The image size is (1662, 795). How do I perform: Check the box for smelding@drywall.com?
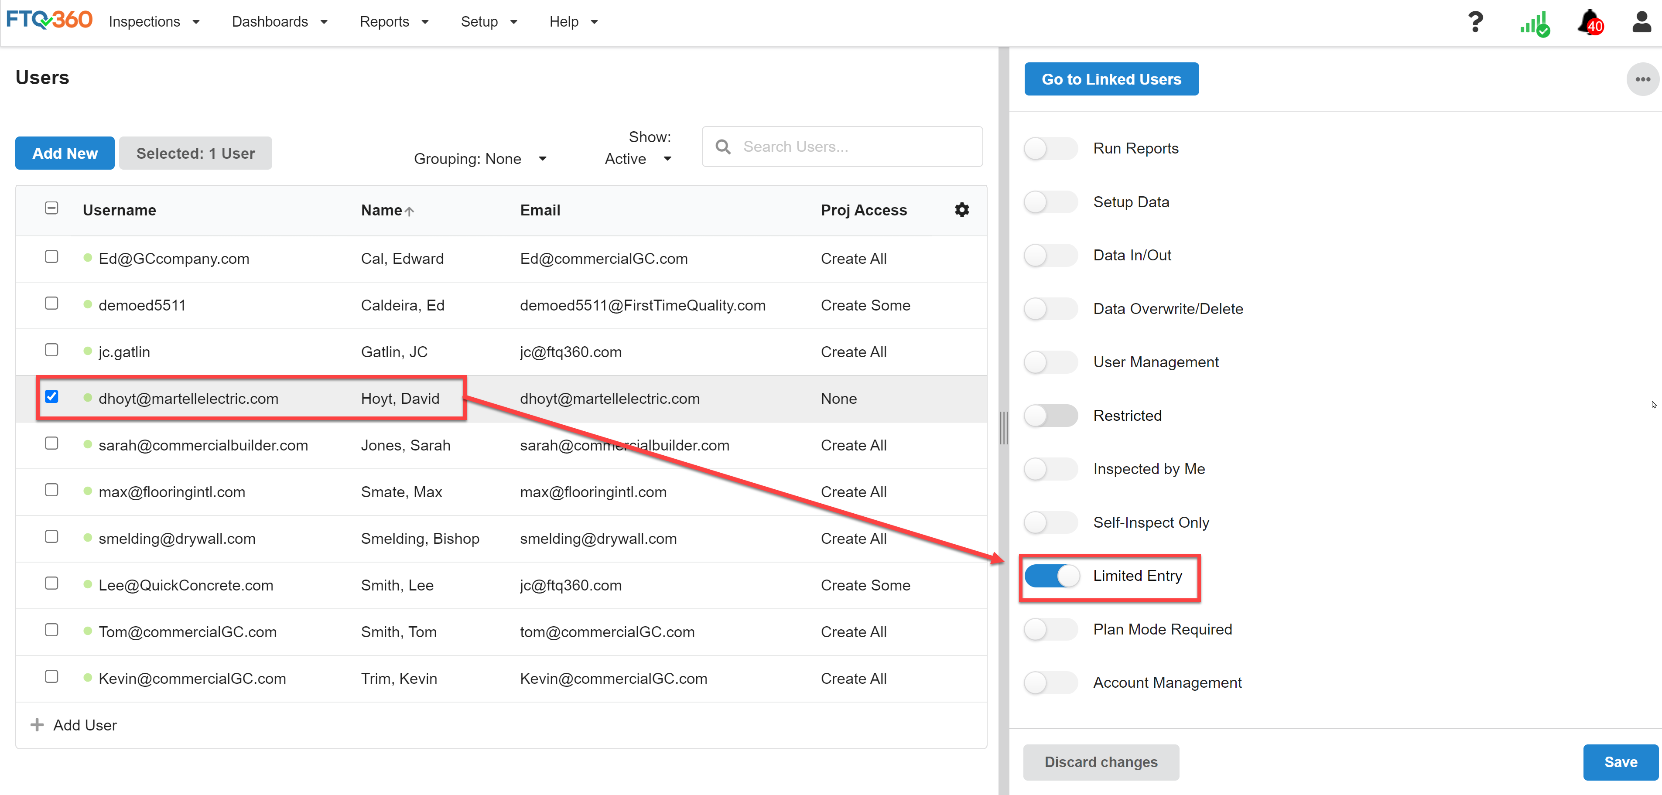[x=51, y=536]
